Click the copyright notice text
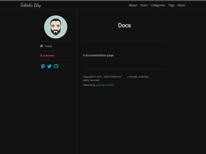Screen dimensions: 206x154 point(102,78)
